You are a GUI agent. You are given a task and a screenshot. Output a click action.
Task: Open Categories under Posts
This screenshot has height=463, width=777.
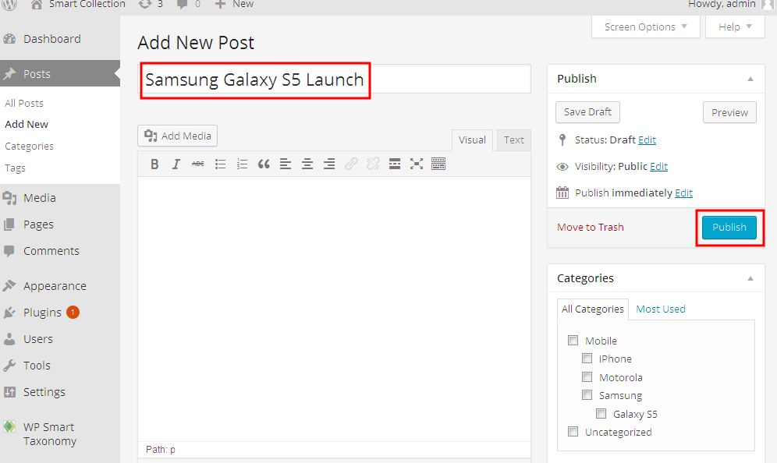29,147
